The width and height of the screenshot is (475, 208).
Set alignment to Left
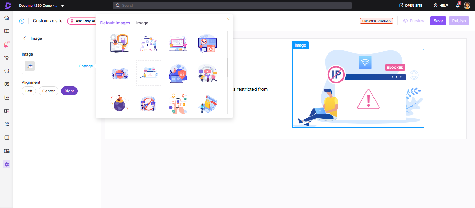pyautogui.click(x=29, y=91)
